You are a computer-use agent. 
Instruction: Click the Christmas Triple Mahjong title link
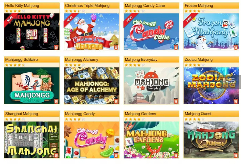[x=87, y=6]
